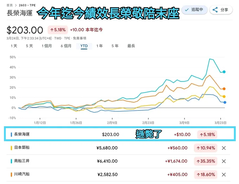Select the 1天 time range tab
The width and height of the screenshot is (239, 184).
[x=14, y=46]
